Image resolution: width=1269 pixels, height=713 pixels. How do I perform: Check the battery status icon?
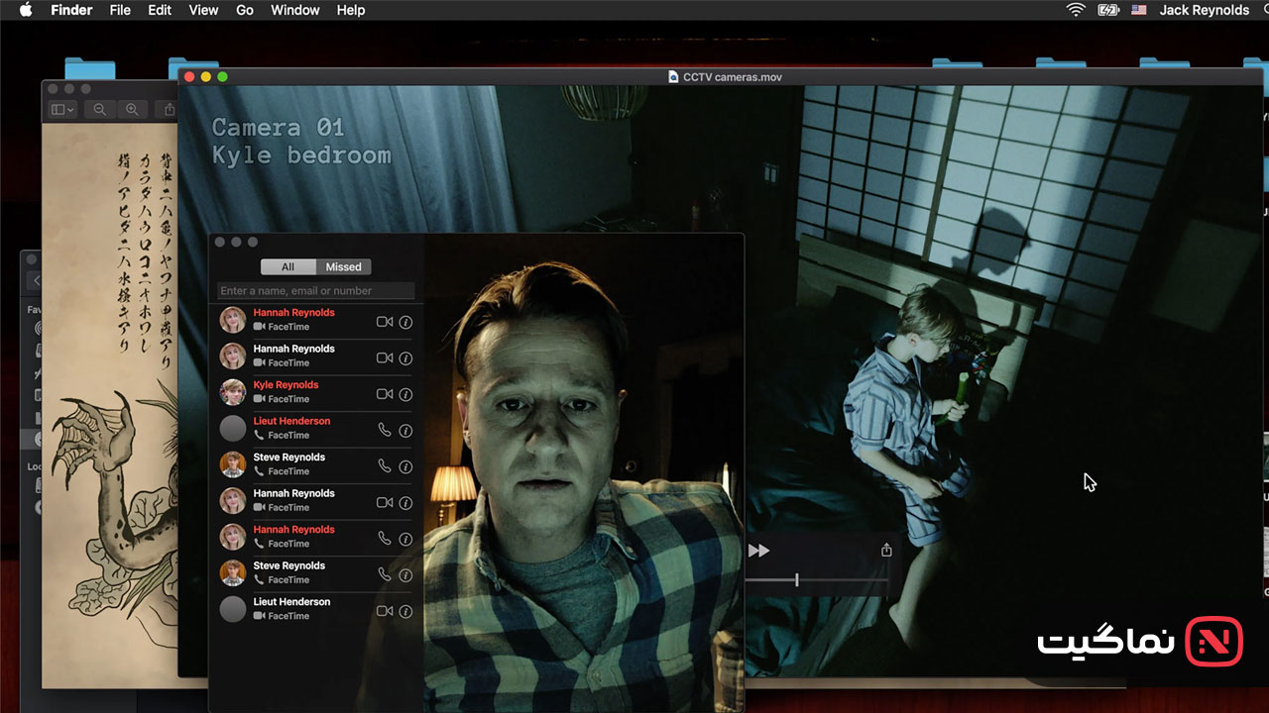click(x=1108, y=10)
